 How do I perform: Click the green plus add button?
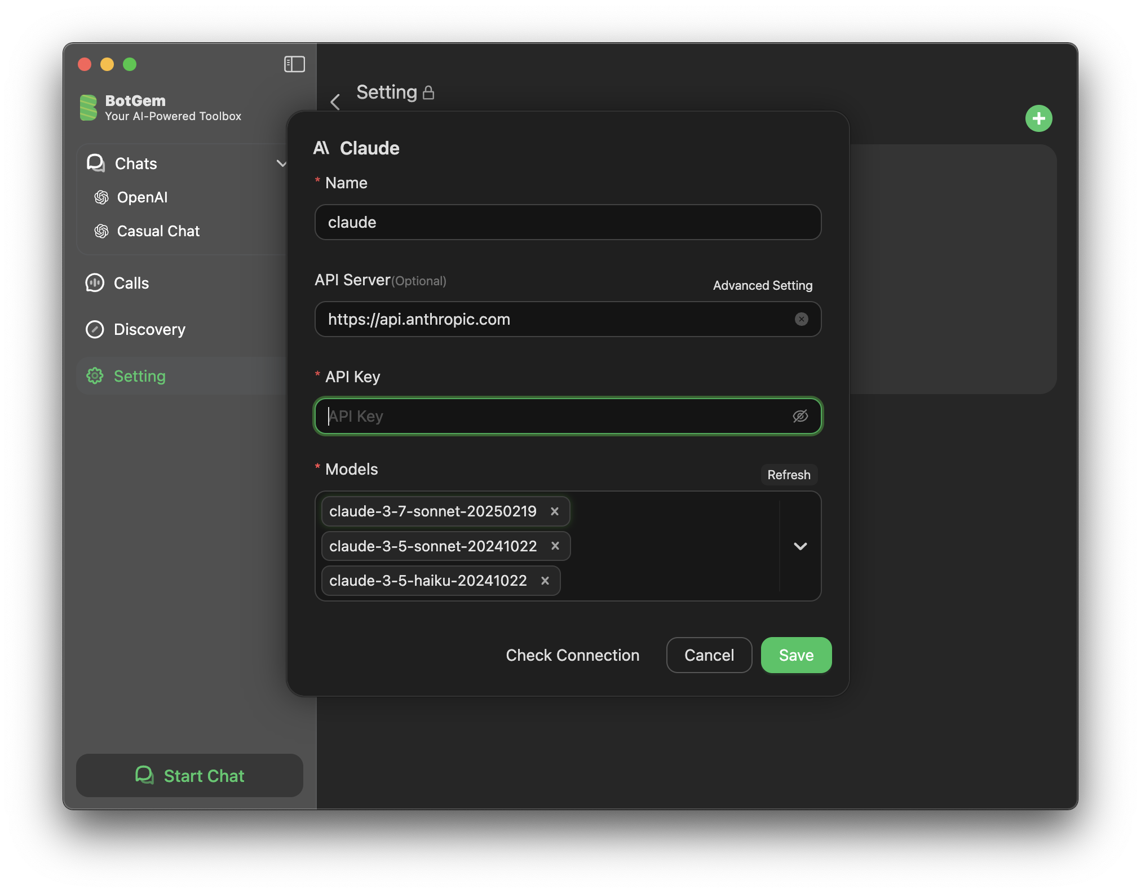1038,118
